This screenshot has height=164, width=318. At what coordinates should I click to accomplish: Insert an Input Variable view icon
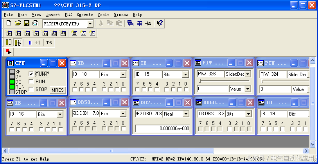click(x=8, y=34)
